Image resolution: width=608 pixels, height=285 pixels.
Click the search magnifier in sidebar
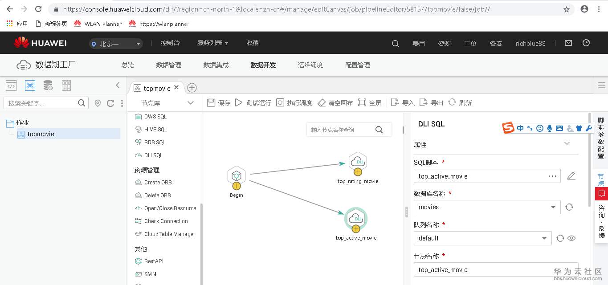pos(82,103)
